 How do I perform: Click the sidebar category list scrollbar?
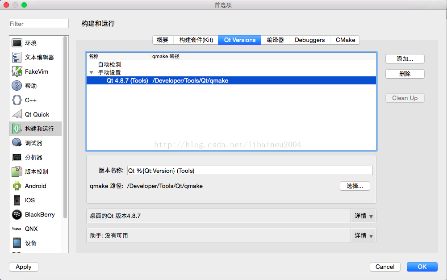coord(65,127)
